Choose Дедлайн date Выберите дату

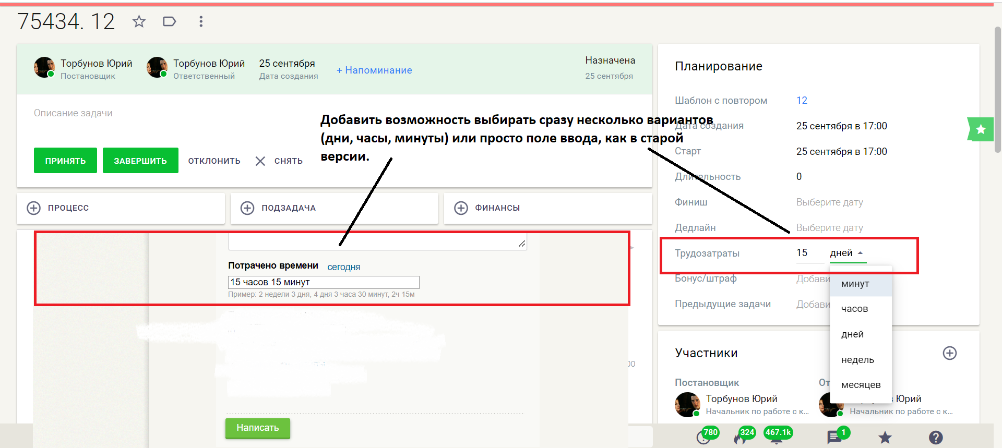[x=830, y=228]
